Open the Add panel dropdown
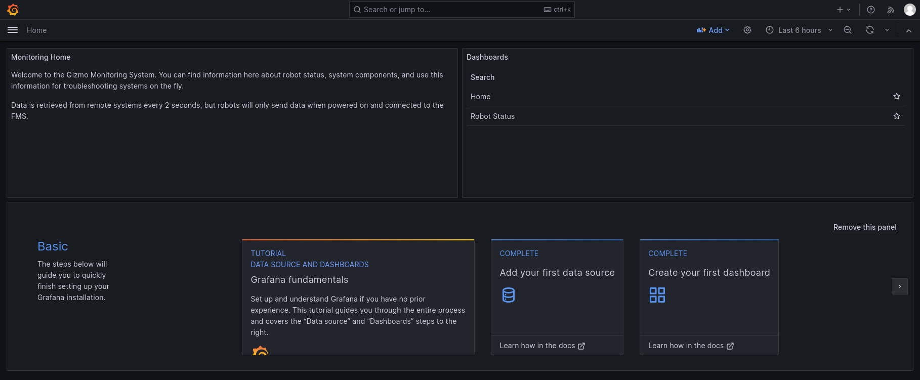The image size is (920, 380). pyautogui.click(x=713, y=30)
